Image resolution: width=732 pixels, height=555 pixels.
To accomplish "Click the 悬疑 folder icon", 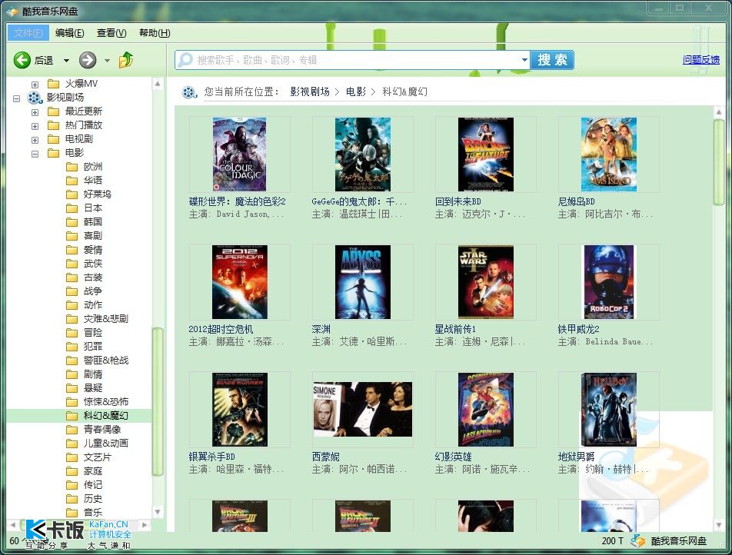I will pos(72,388).
